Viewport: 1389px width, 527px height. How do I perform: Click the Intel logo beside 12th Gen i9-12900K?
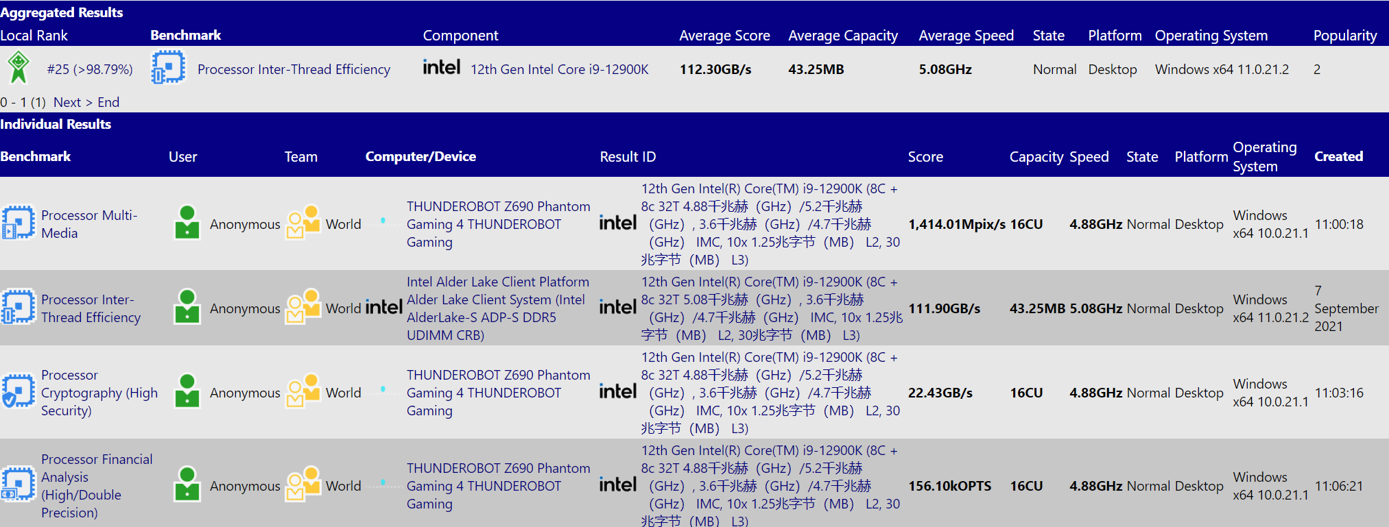point(441,67)
